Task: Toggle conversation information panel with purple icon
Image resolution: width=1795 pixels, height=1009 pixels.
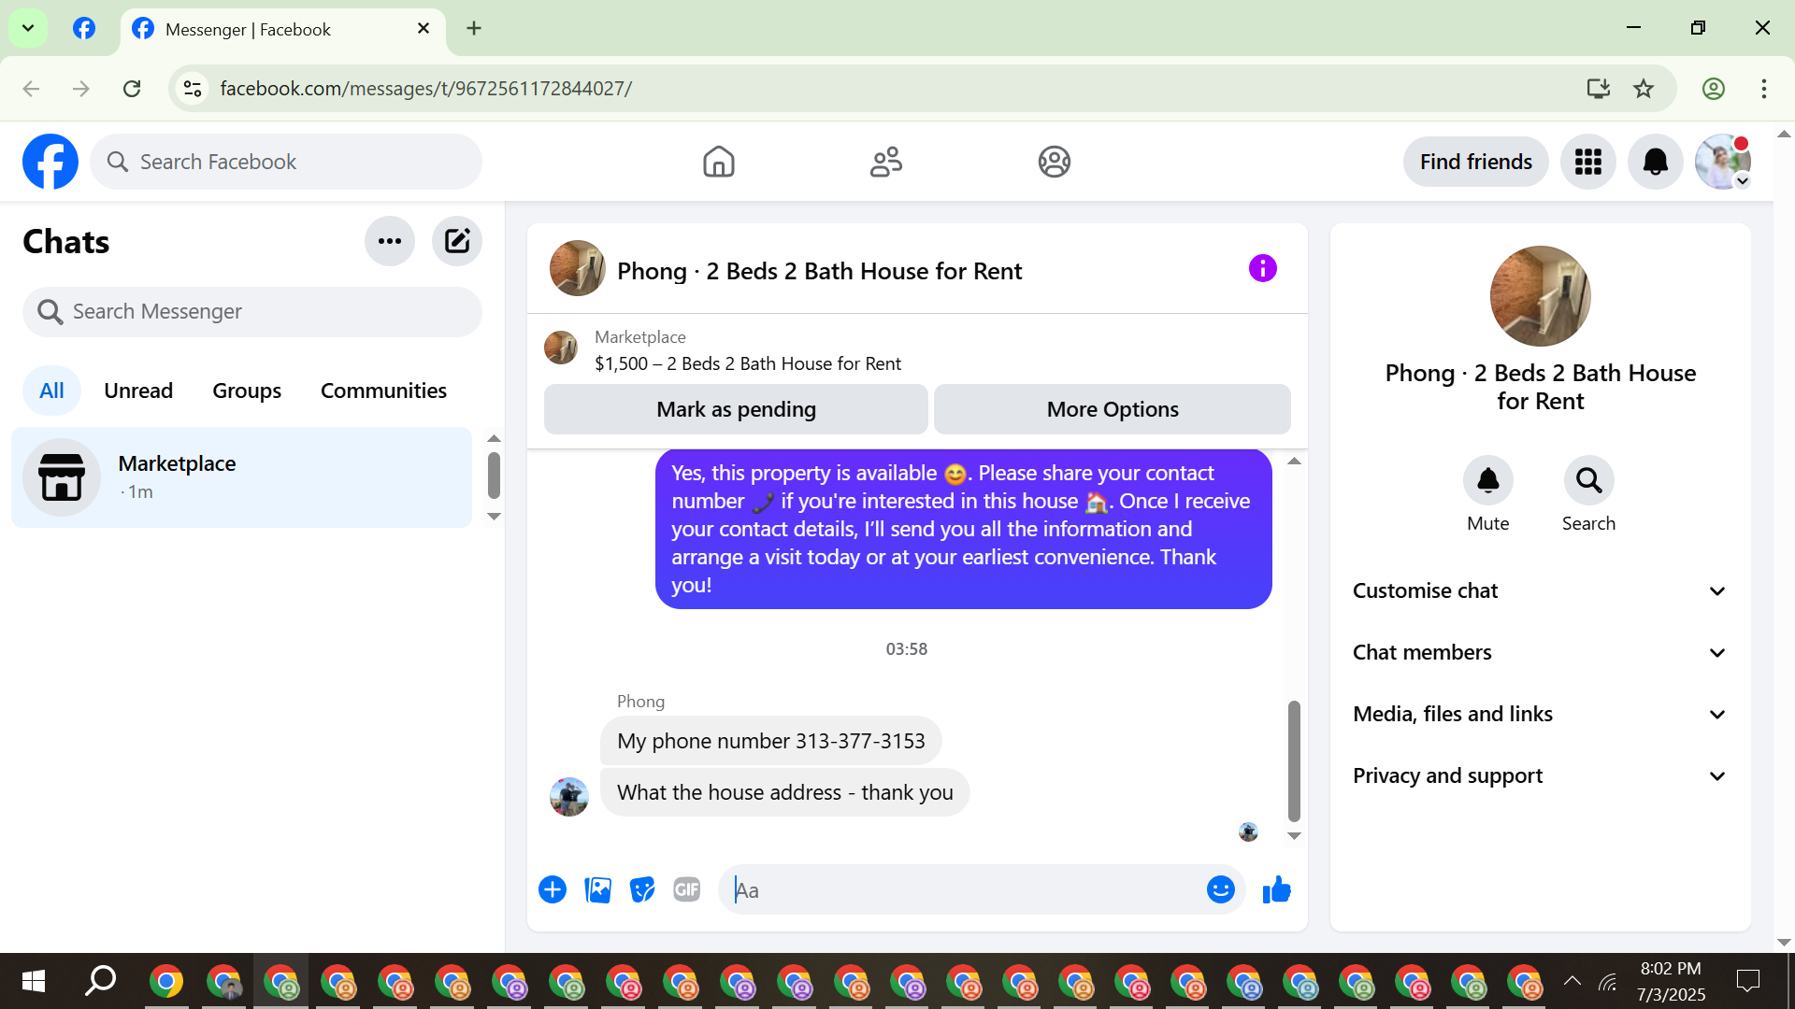Action: pos(1262,269)
